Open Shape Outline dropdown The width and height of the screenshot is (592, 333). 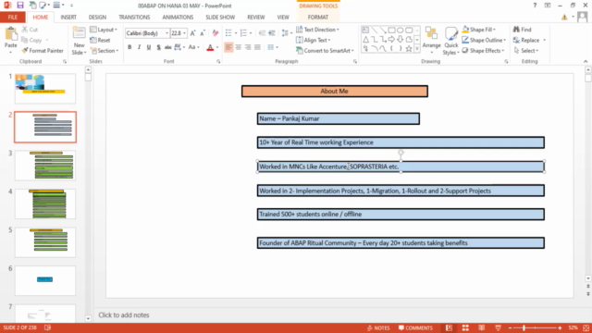pyautogui.click(x=484, y=40)
